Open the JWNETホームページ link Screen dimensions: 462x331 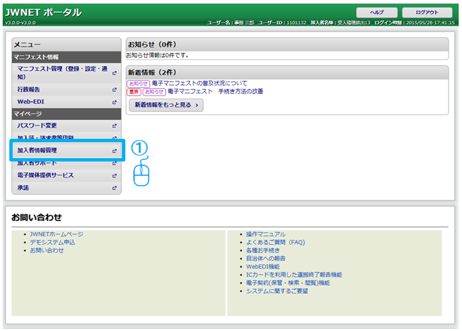coord(57,234)
